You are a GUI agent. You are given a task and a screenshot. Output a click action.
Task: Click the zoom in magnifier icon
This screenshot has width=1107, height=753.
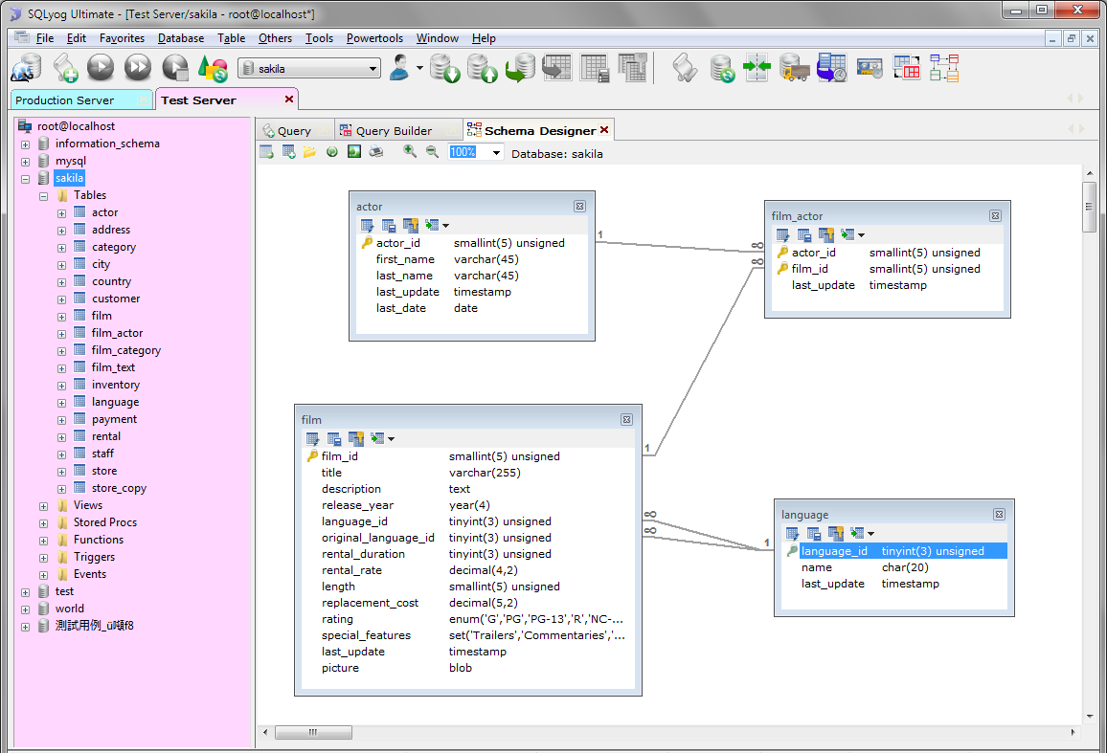click(410, 152)
